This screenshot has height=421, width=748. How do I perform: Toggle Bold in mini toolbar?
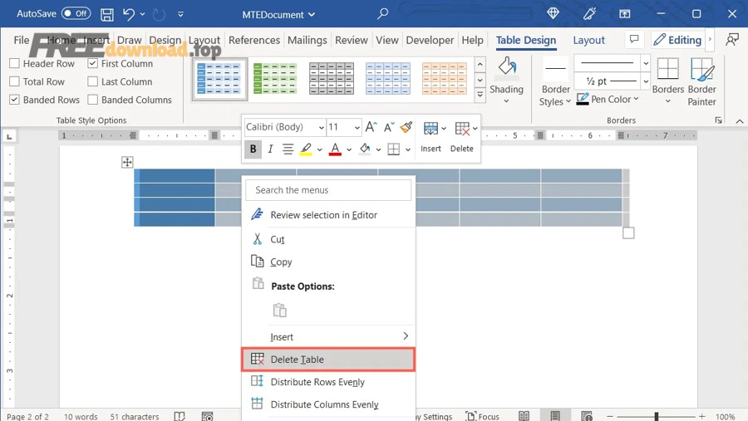(x=253, y=149)
